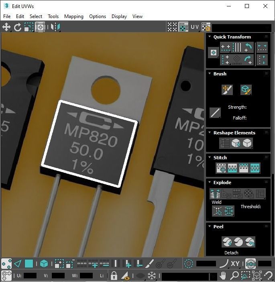The image size is (275, 282).
Task: Open the brush falloff type flyout
Action: point(215,113)
